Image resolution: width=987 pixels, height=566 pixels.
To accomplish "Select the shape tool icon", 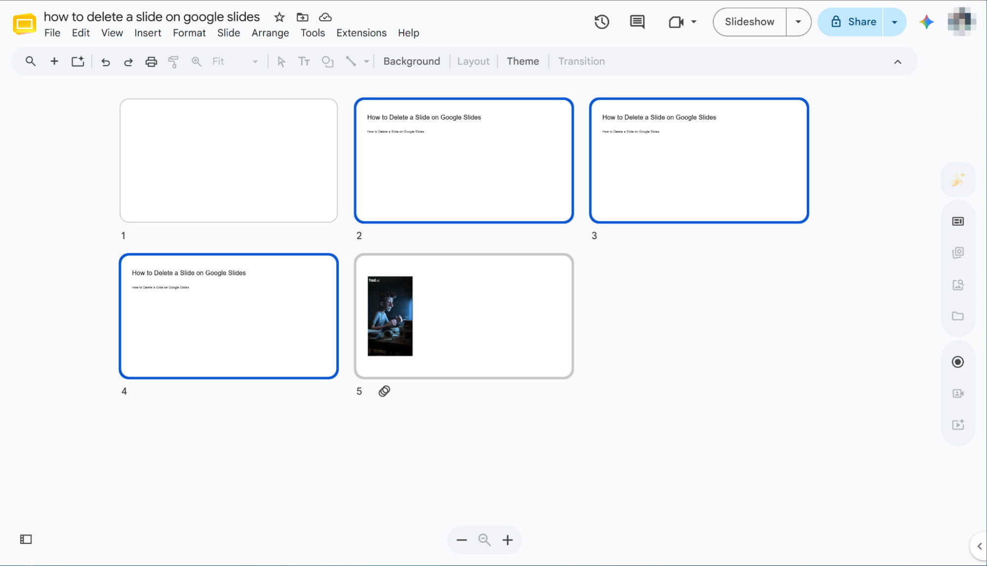I will (x=327, y=62).
